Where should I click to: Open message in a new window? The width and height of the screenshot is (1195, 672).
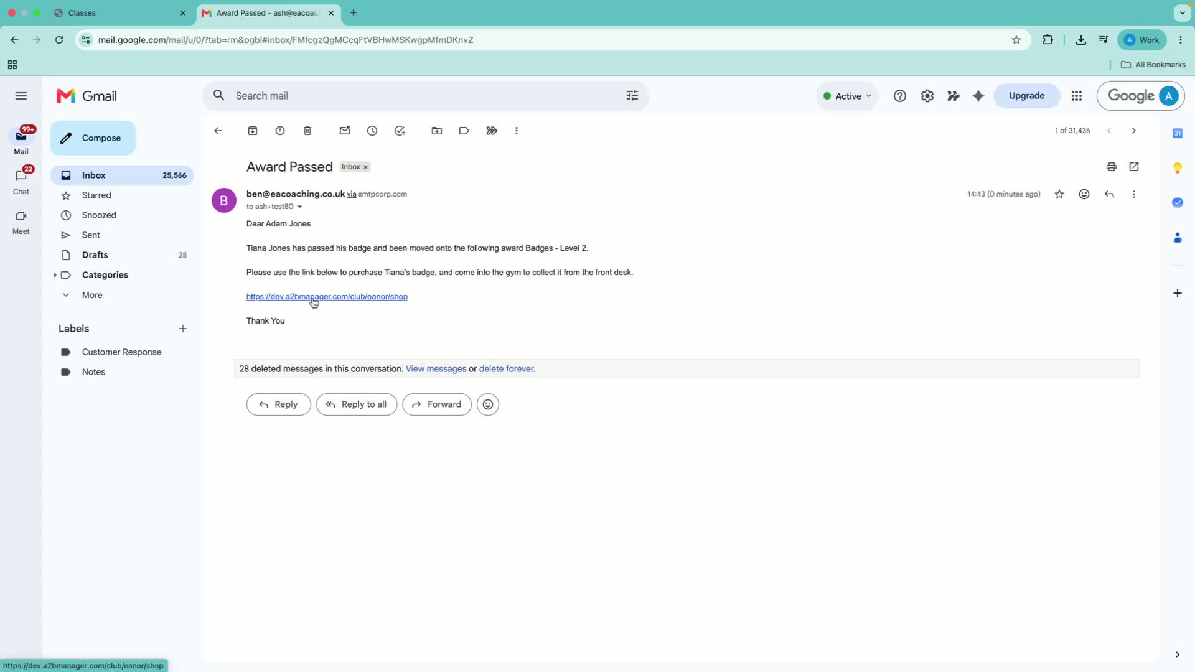pos(1134,167)
